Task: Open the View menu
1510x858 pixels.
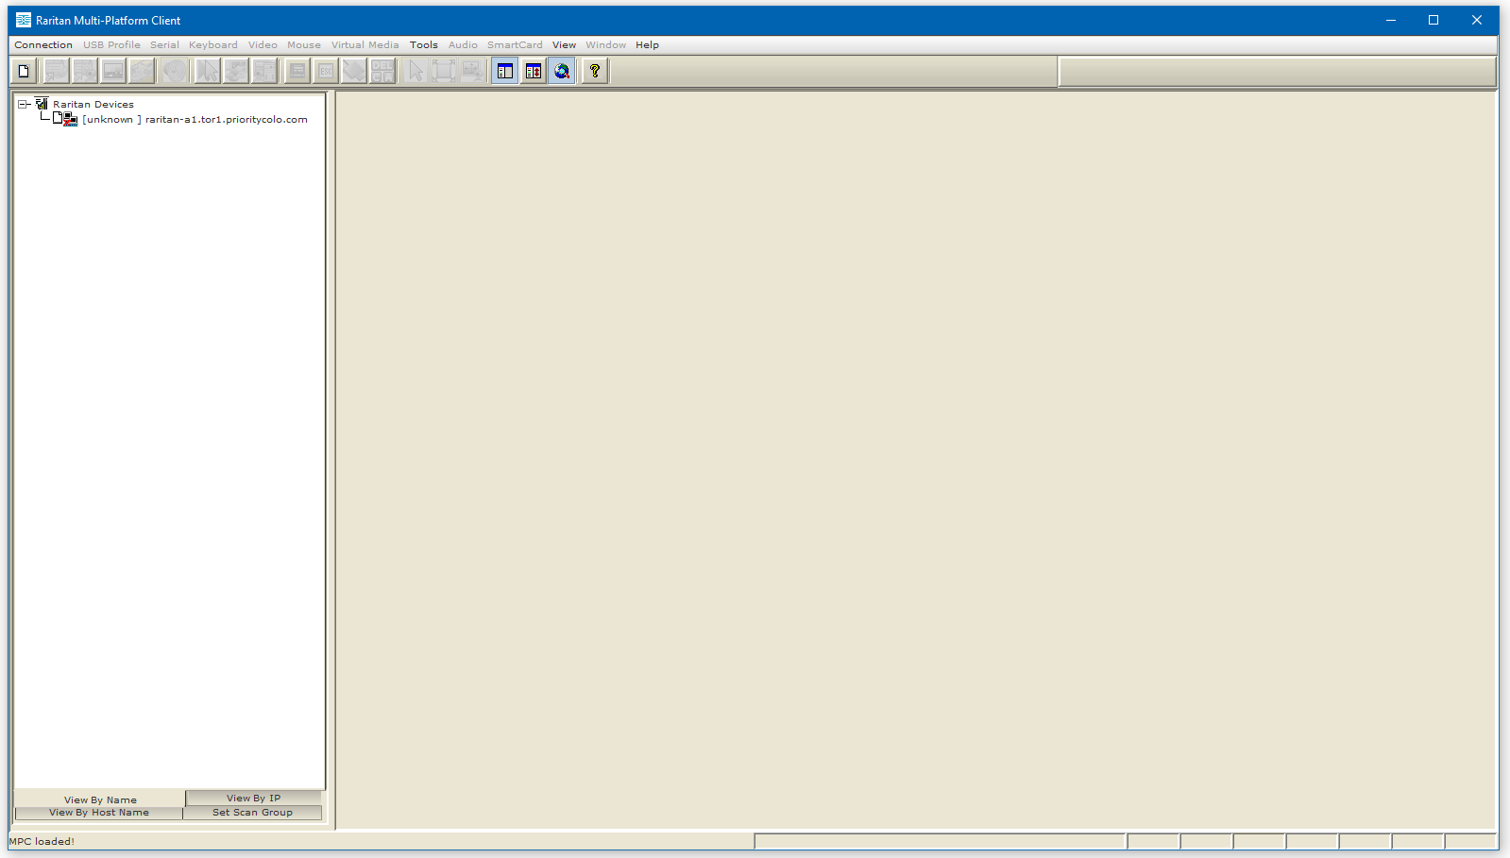Action: (x=564, y=45)
